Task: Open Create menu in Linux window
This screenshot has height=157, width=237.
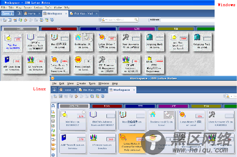Action: (x=81, y=83)
